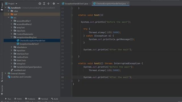The image size is (182, 102).
Task: Expand the .idea folder
Action: [8, 11]
